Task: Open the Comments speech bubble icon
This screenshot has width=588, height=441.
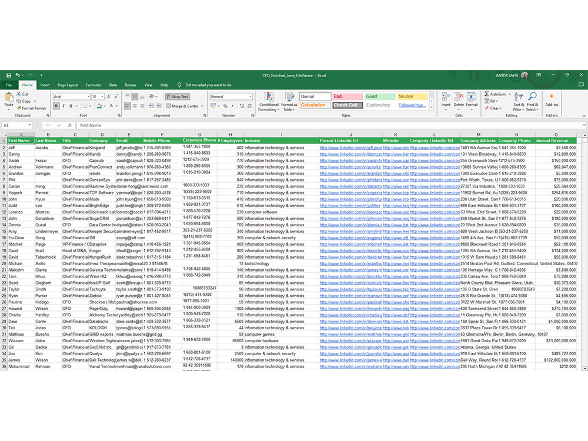Action: click(x=581, y=85)
